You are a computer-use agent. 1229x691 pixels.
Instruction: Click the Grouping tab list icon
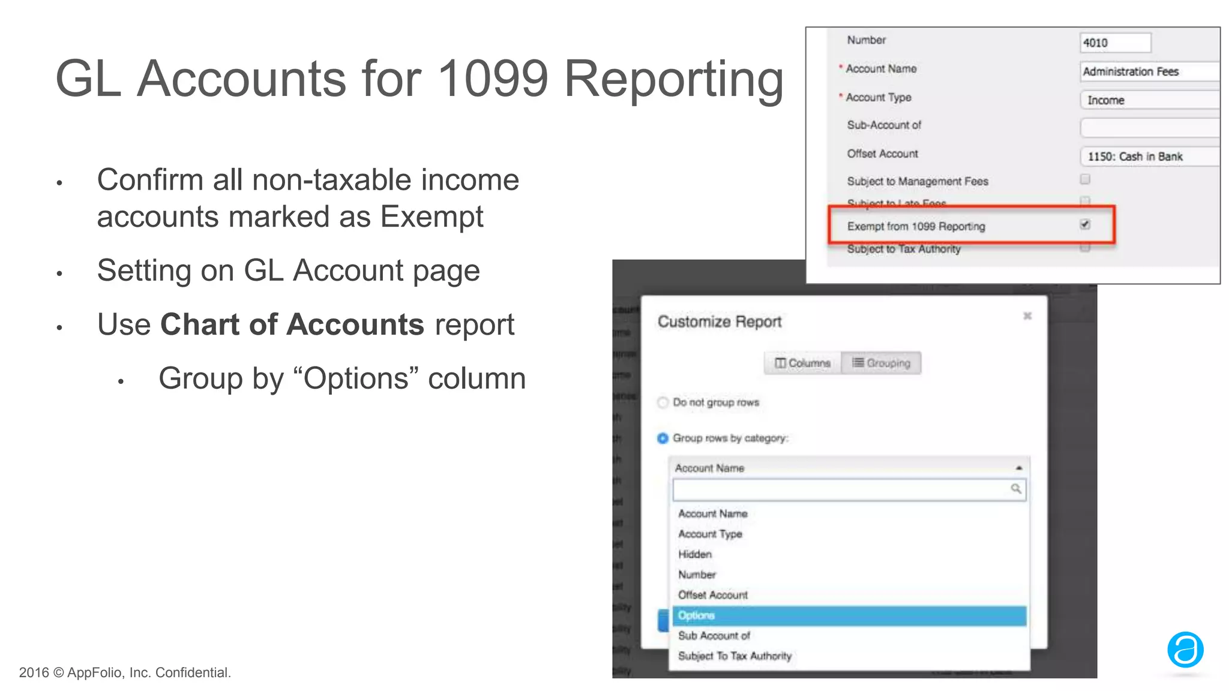[858, 362]
